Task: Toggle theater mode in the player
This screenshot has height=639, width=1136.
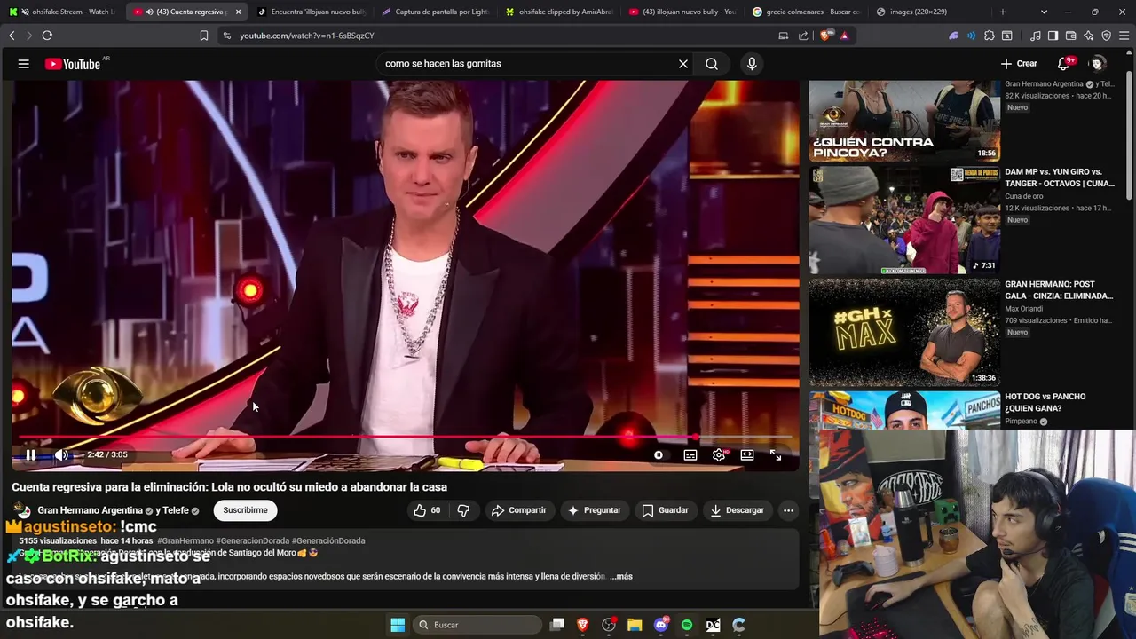Action: tap(747, 454)
